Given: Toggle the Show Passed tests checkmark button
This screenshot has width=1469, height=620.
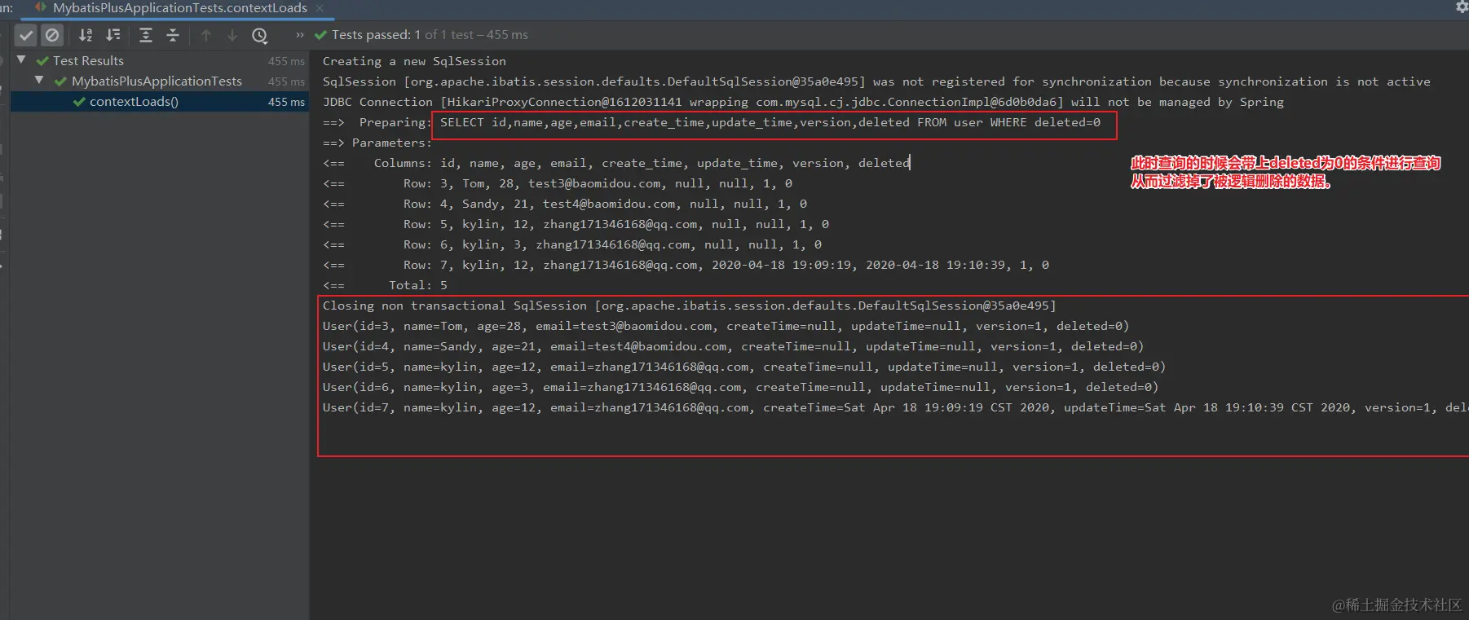Looking at the screenshot, I should click(x=26, y=35).
